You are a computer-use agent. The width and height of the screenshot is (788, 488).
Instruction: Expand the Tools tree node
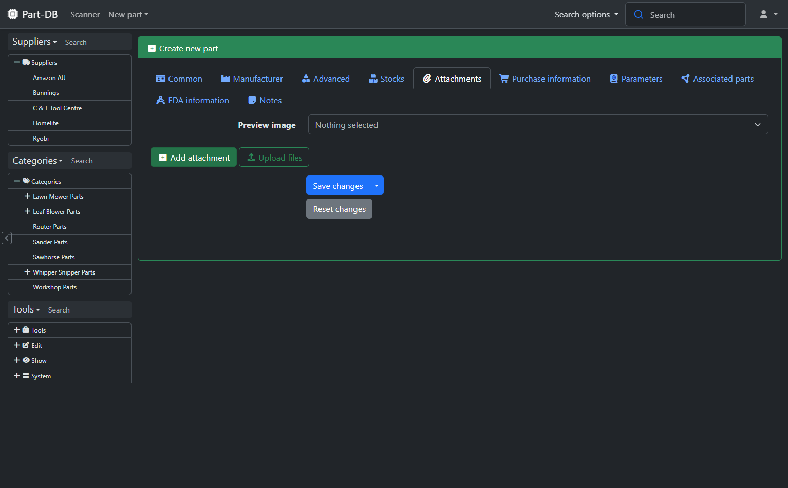(x=17, y=330)
